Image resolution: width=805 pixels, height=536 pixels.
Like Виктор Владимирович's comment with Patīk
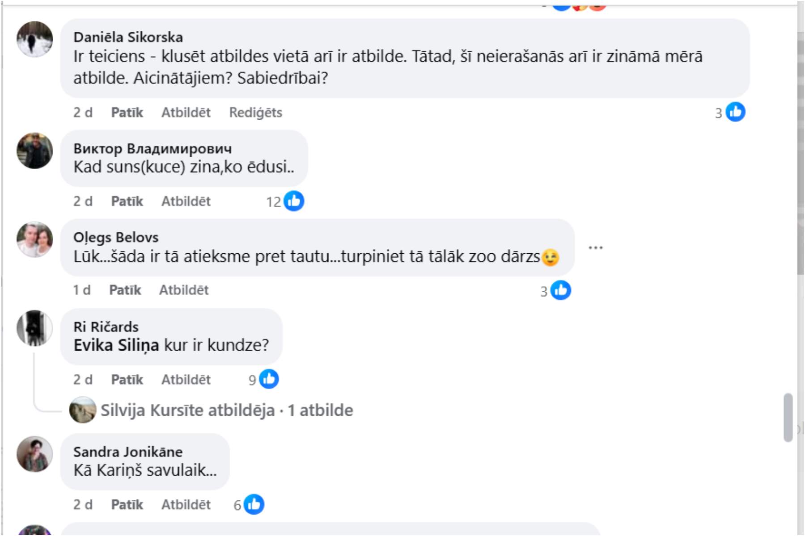[x=127, y=201]
